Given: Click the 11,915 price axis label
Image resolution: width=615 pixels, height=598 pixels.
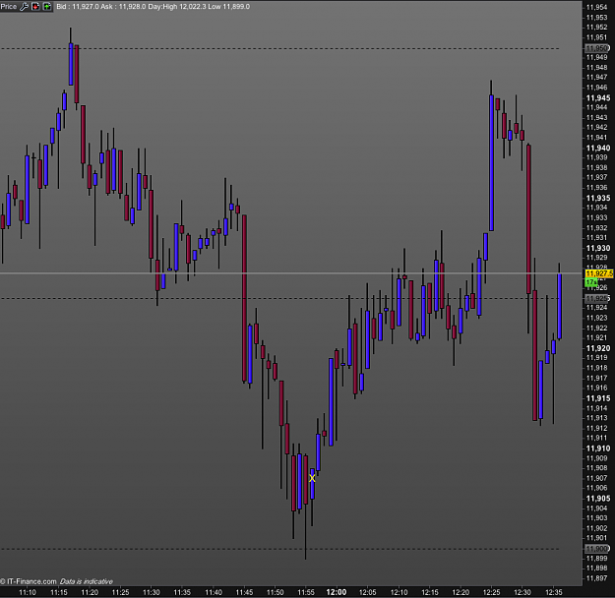Looking at the screenshot, I should pos(598,398).
